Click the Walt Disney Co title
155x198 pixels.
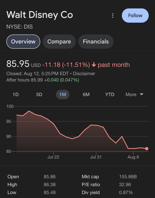pyautogui.click(x=40, y=15)
